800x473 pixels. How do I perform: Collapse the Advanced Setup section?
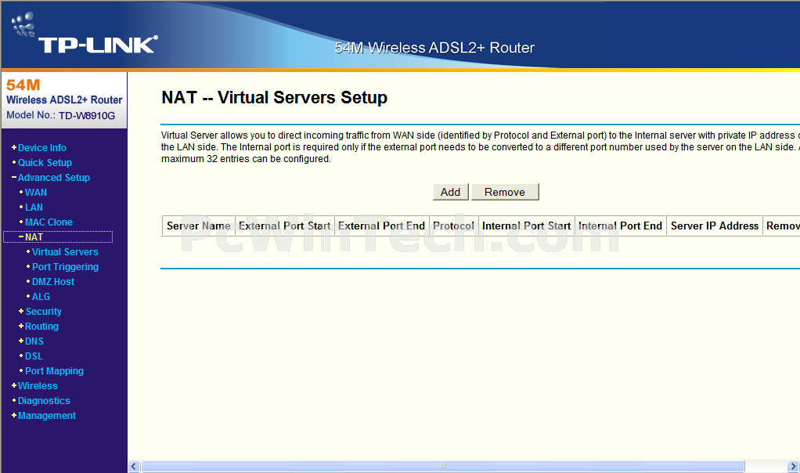tap(53, 178)
